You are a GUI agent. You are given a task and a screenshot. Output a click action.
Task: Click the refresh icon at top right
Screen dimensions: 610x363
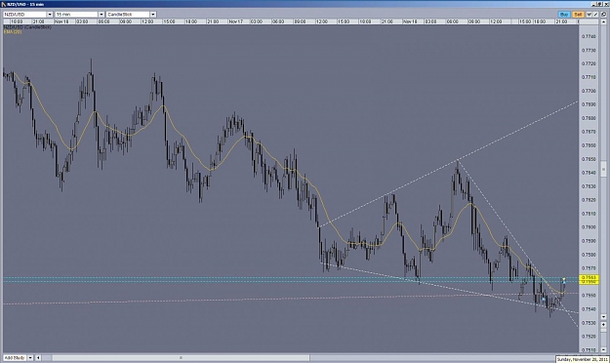(x=603, y=14)
